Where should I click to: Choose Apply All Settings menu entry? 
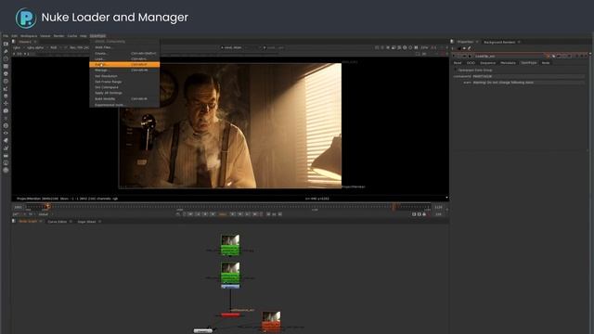pos(124,93)
